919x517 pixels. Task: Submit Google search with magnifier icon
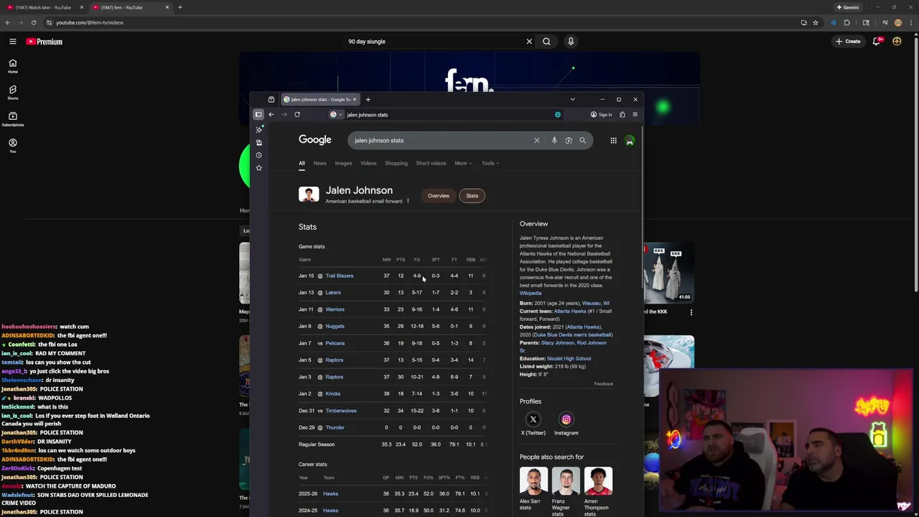tap(583, 141)
